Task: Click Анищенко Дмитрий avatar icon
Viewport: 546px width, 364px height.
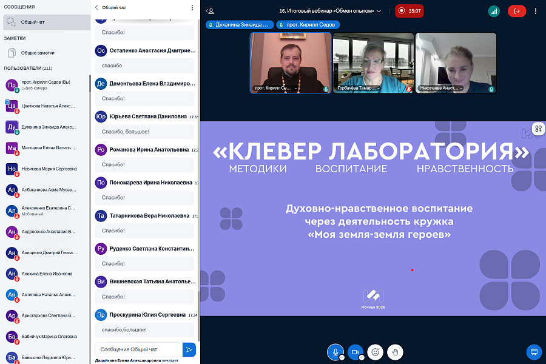Action: coord(12,252)
